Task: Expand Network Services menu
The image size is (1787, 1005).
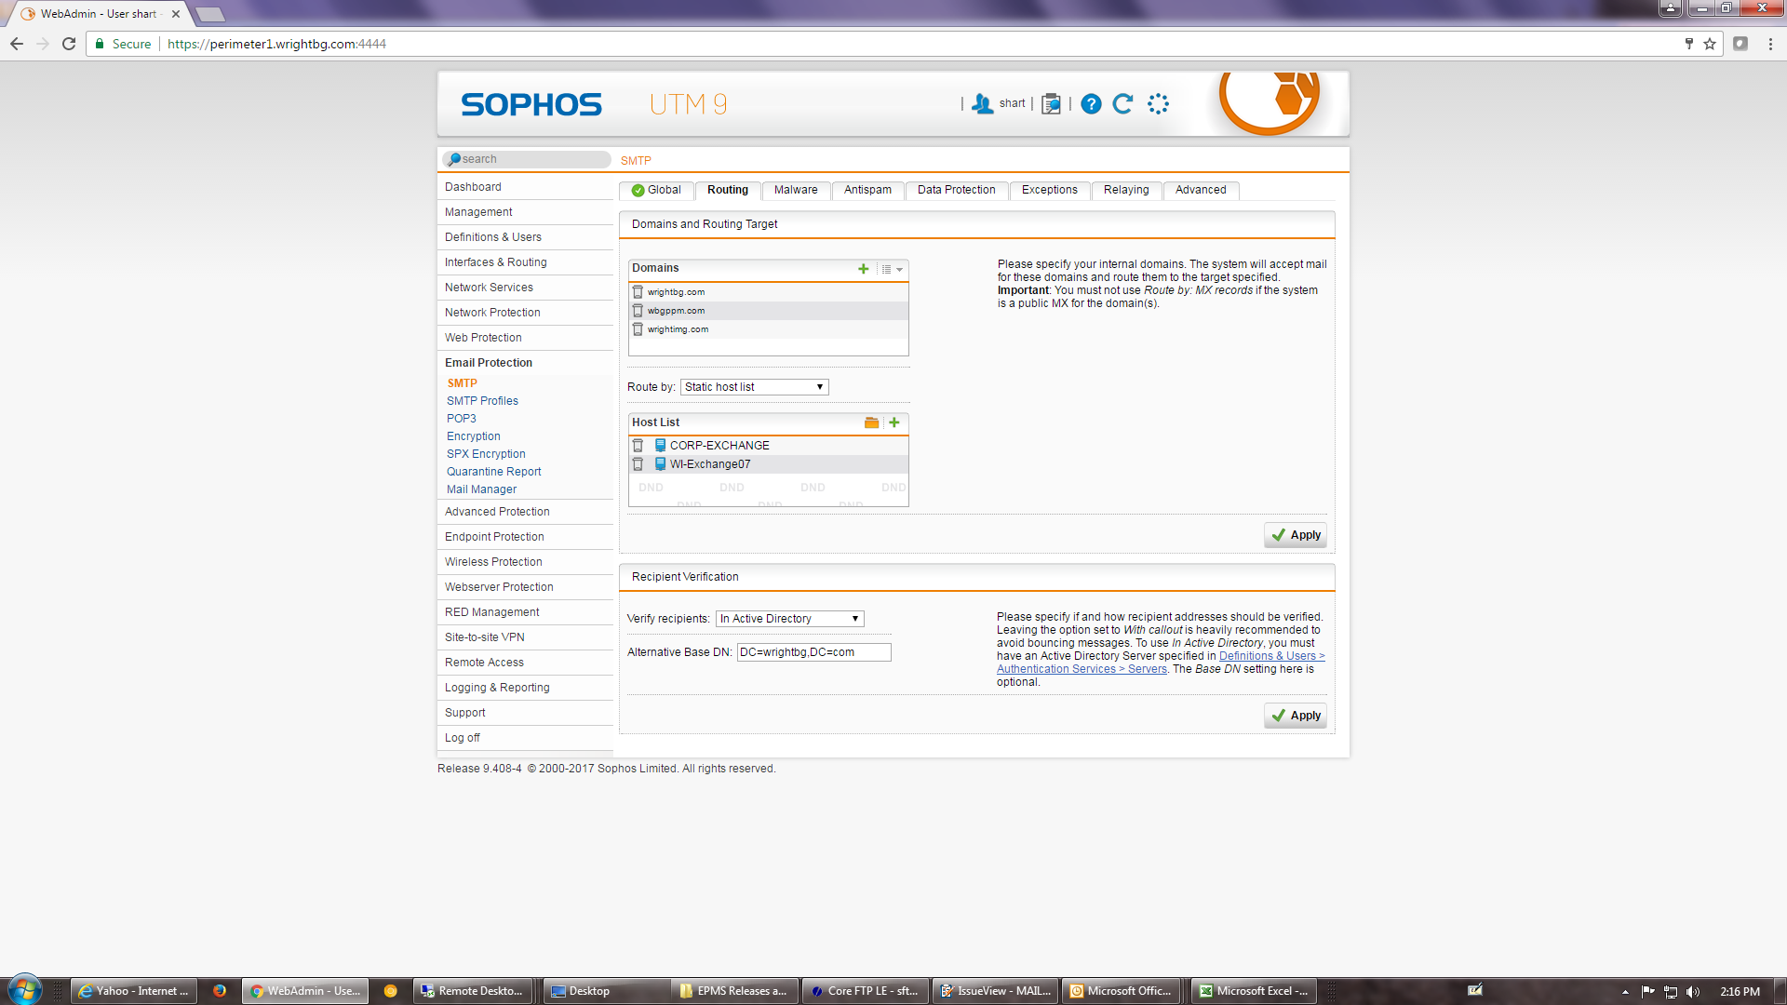Action: pyautogui.click(x=526, y=288)
